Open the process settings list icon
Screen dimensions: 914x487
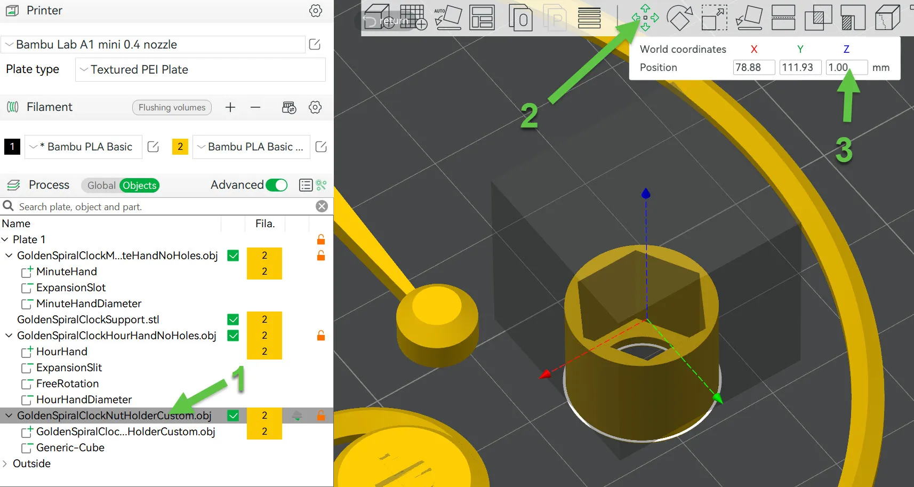tap(306, 185)
